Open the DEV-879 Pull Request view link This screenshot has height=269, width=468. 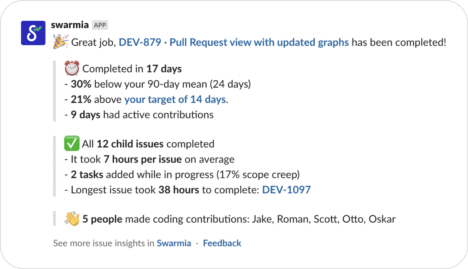coord(234,42)
